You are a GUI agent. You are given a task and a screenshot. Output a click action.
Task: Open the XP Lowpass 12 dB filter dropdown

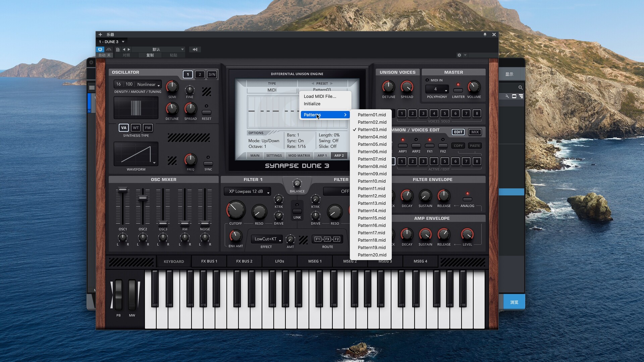point(248,191)
